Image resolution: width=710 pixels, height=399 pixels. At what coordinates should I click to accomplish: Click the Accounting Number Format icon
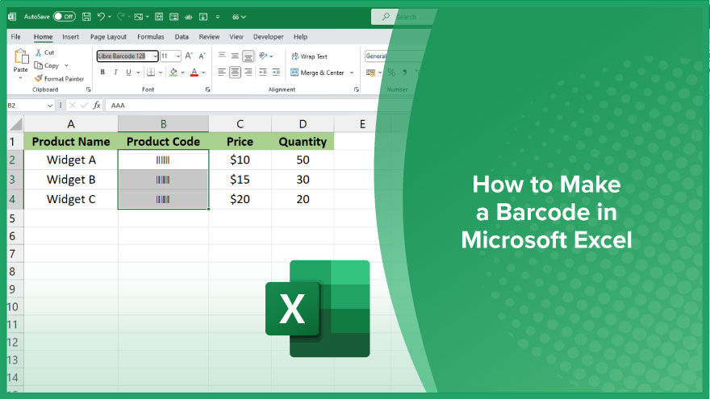point(371,73)
